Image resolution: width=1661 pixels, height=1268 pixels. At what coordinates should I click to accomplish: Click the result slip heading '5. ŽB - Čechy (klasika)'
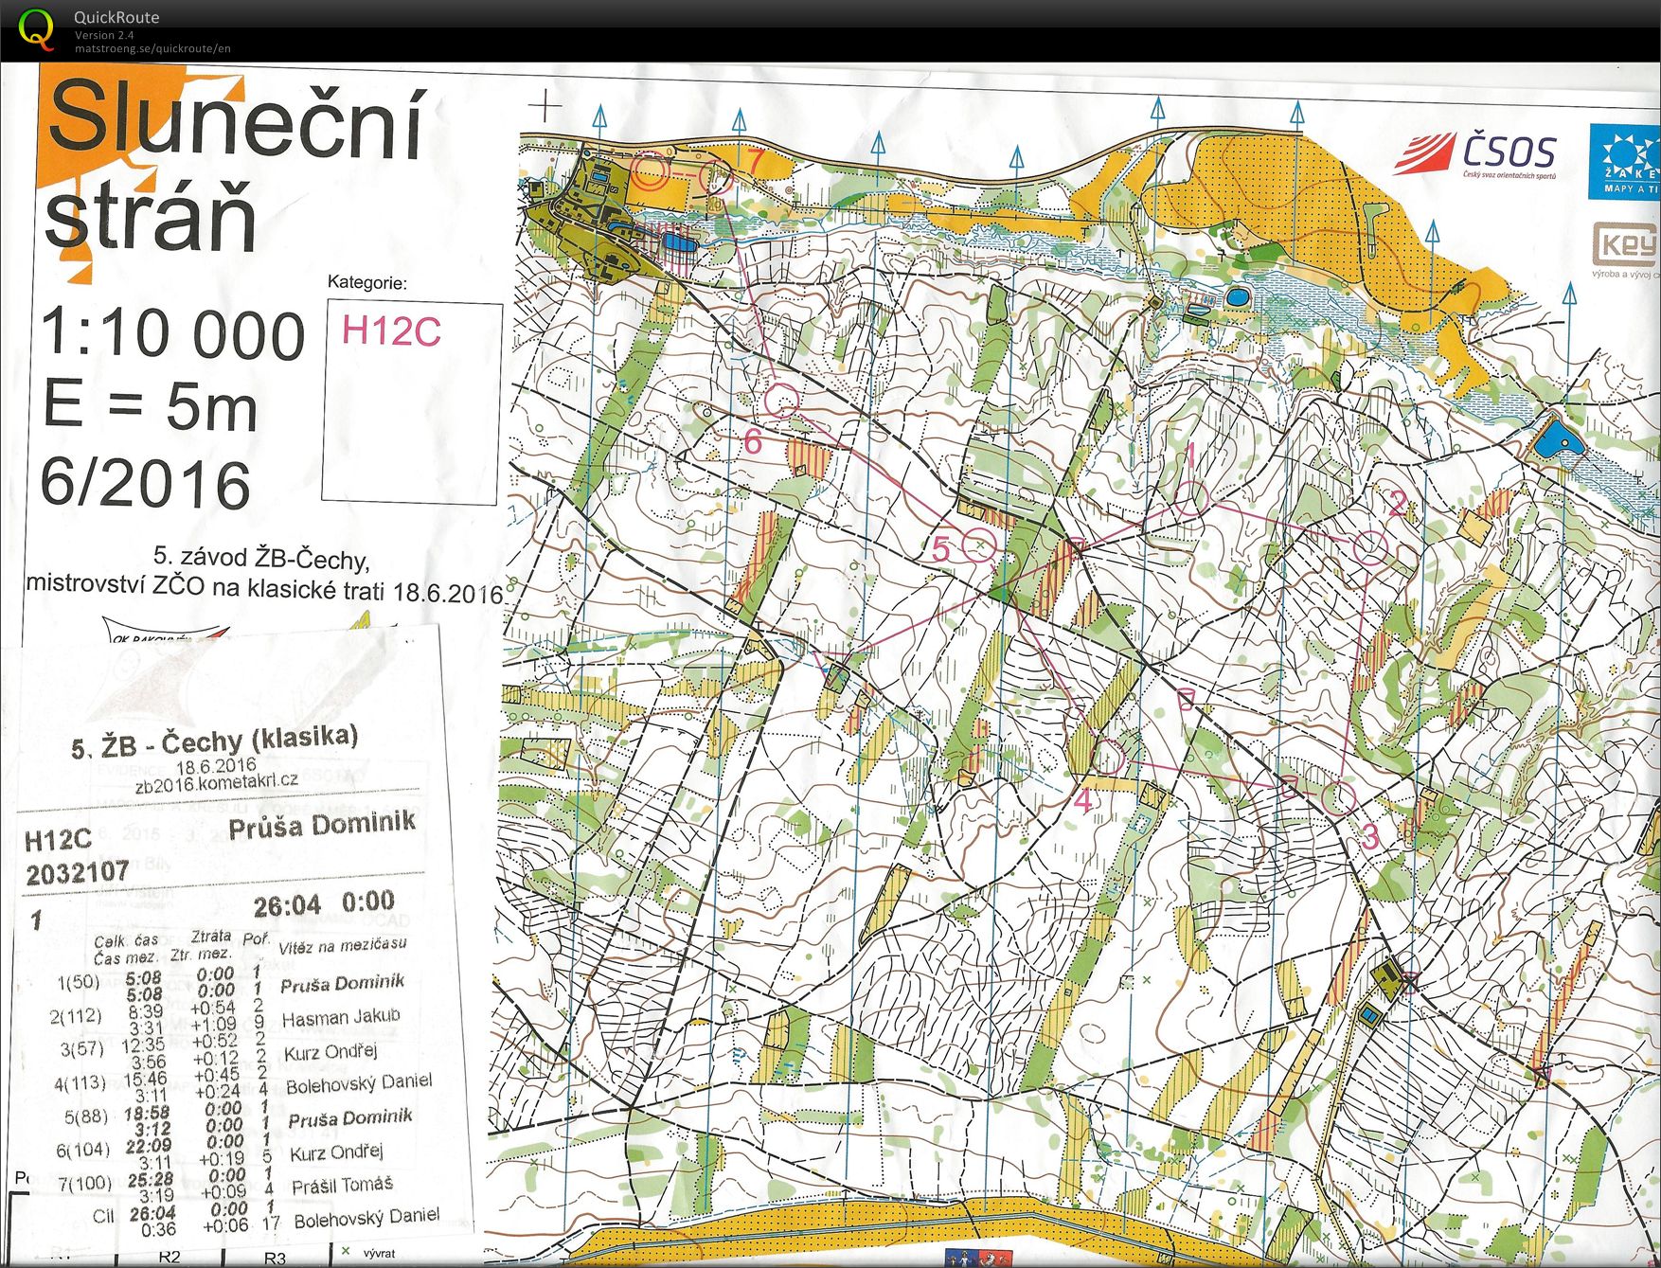[214, 741]
